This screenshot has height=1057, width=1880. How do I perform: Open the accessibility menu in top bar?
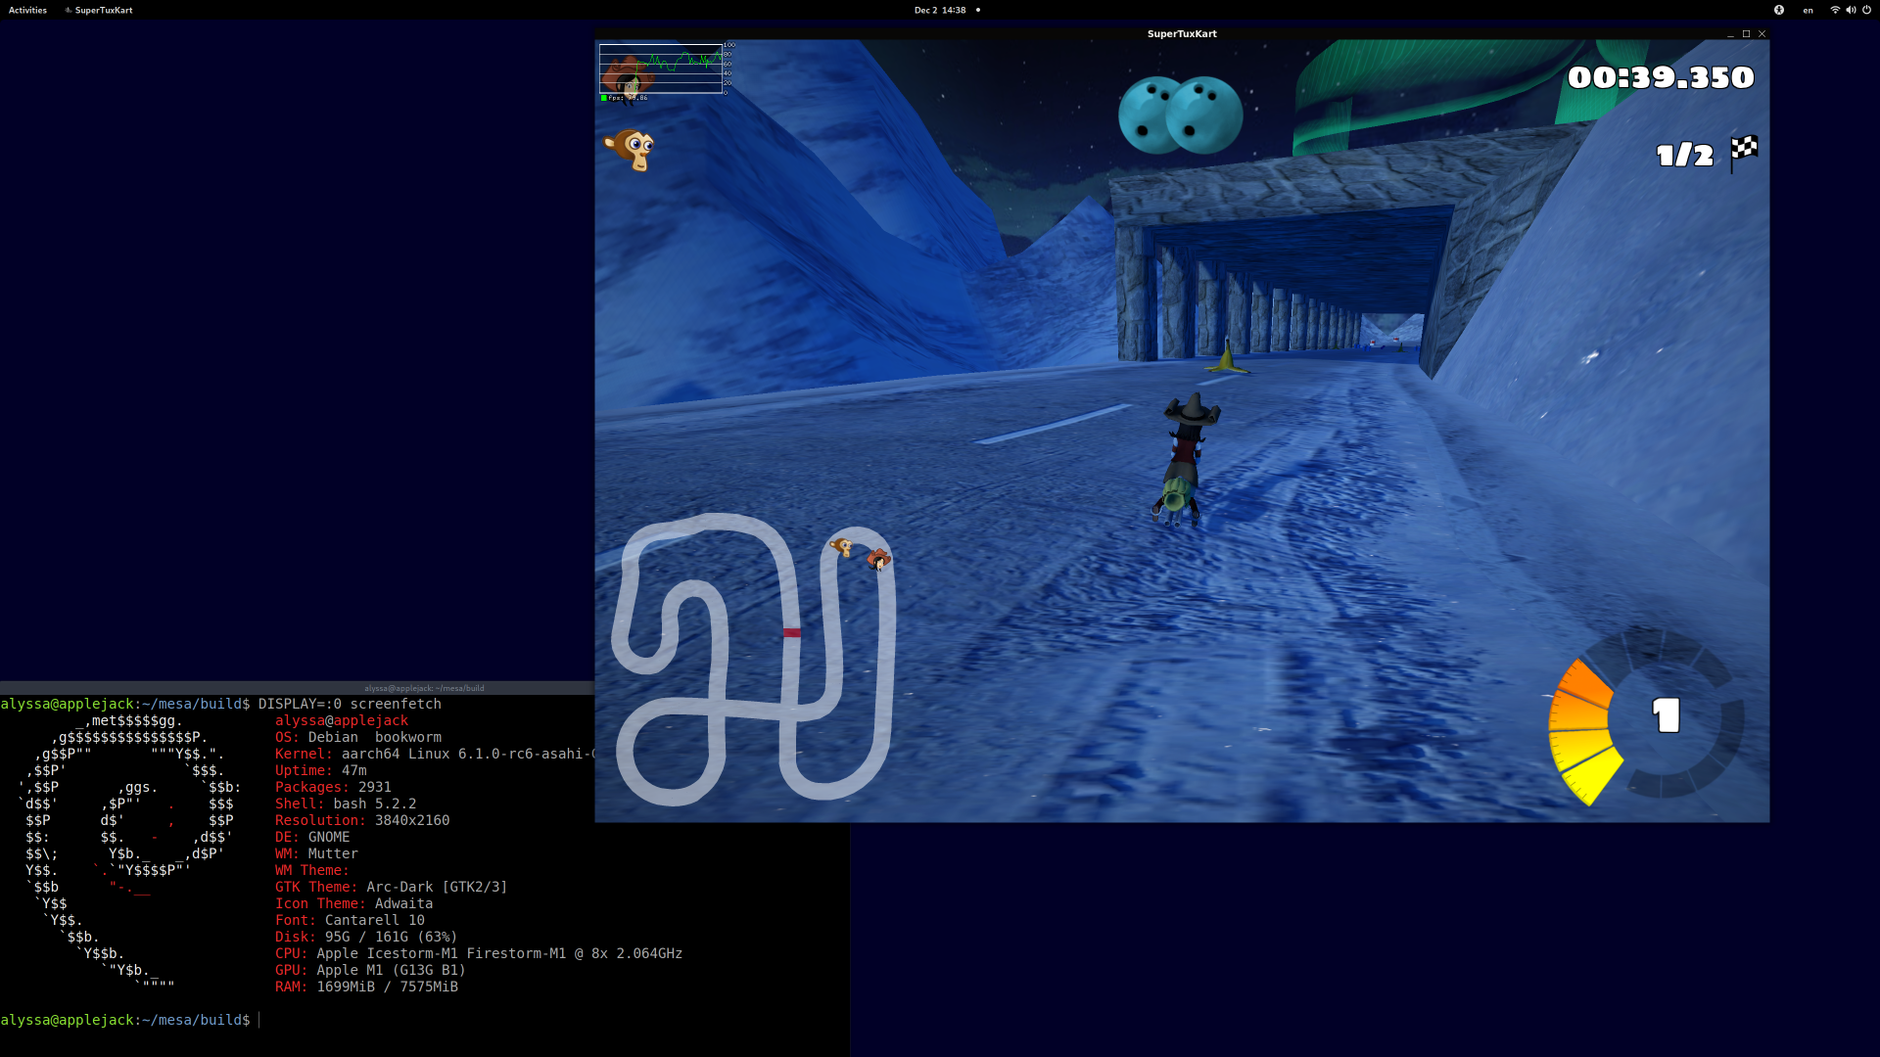click(1779, 10)
